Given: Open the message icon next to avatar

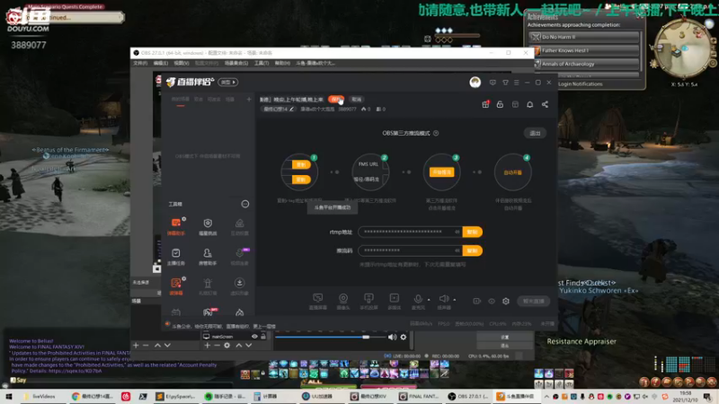Looking at the screenshot, I should tap(493, 83).
